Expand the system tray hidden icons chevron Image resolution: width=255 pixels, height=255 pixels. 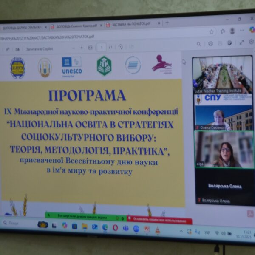pos(182,231)
